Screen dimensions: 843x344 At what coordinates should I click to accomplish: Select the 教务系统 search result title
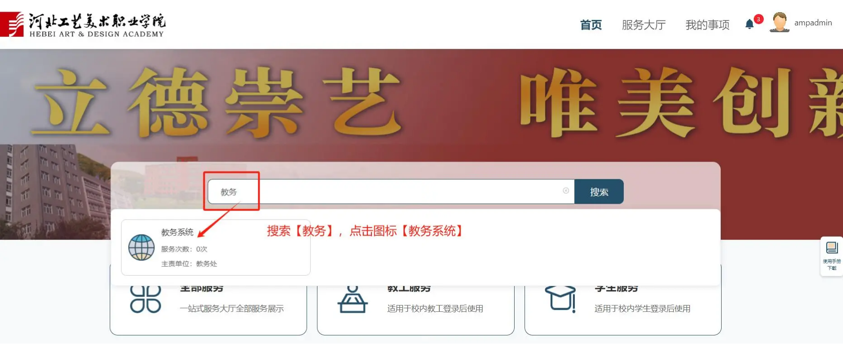(177, 232)
